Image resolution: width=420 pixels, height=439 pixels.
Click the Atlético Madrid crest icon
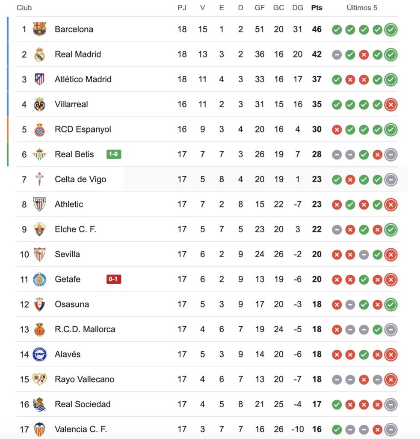coord(39,79)
